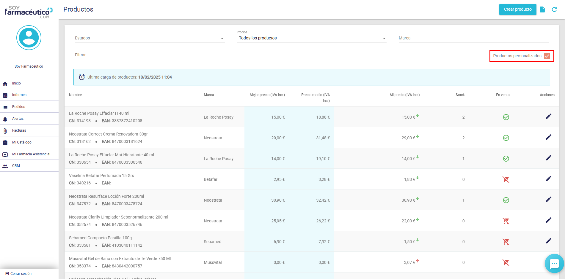This screenshot has height=279, width=565.
Task: Click the Nombre column header
Action: (75, 95)
